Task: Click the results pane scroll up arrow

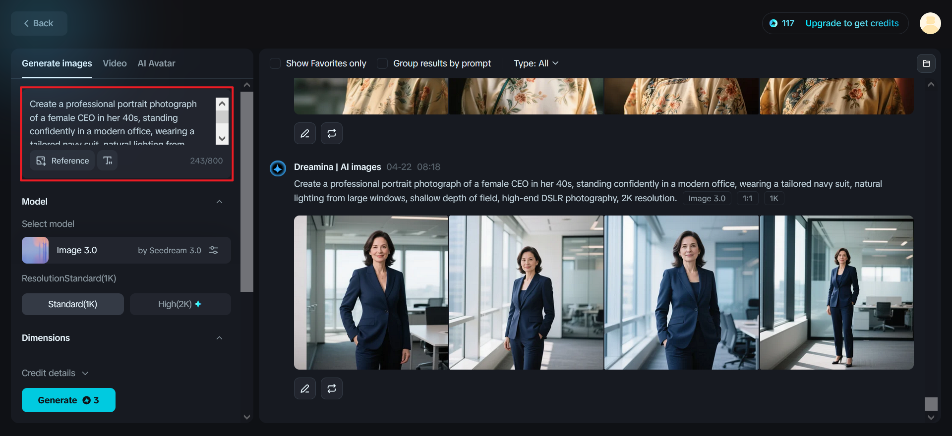Action: (x=931, y=85)
